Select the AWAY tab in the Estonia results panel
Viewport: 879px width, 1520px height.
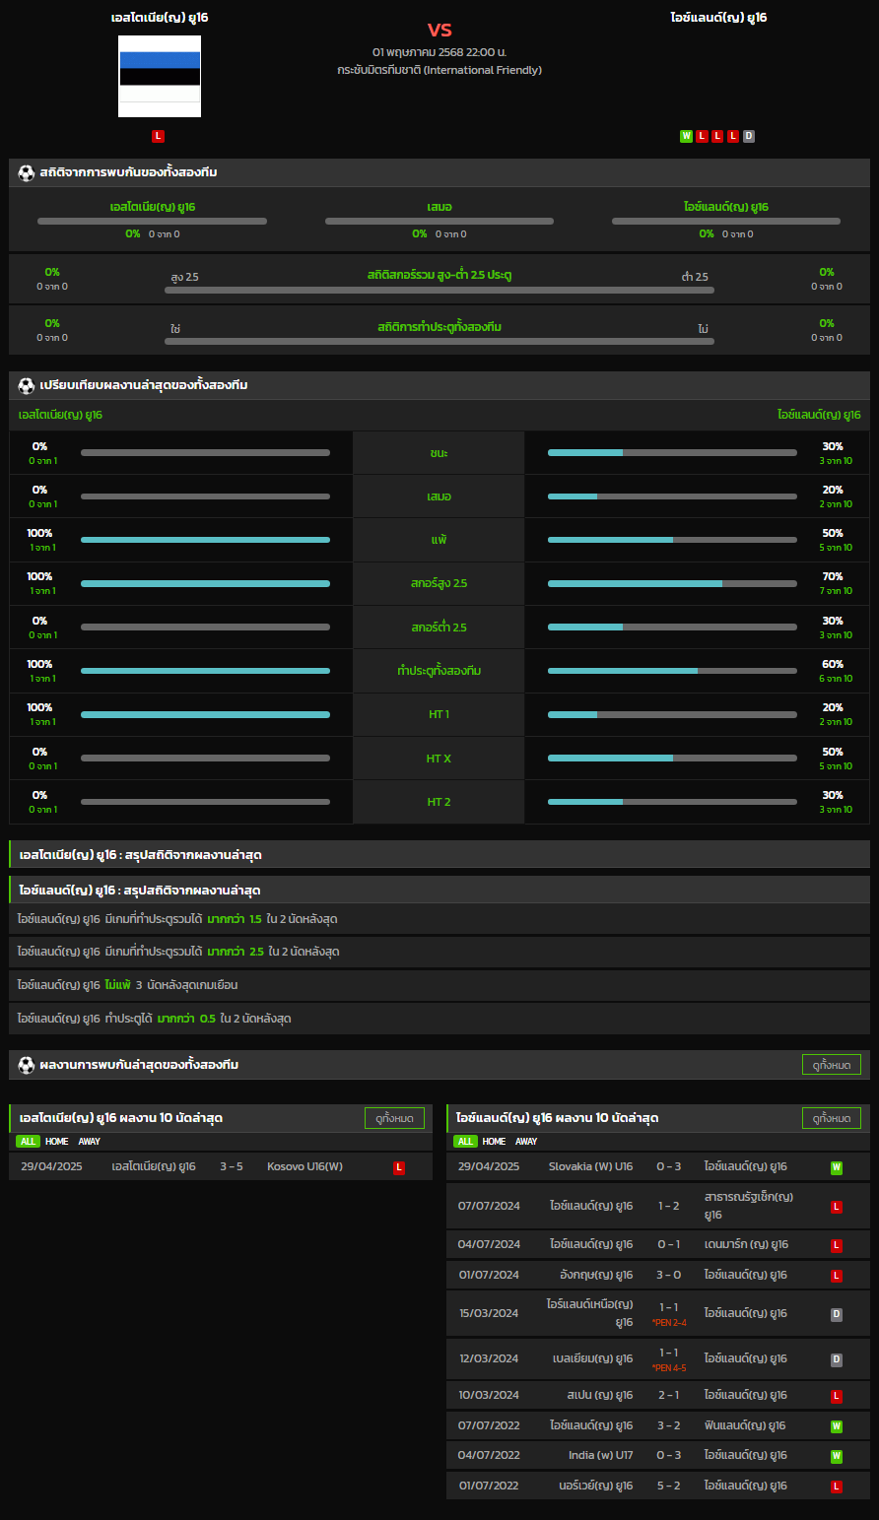[90, 1141]
